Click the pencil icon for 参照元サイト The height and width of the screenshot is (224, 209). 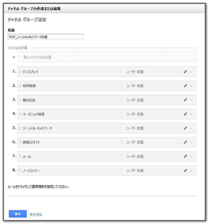[x=185, y=142]
